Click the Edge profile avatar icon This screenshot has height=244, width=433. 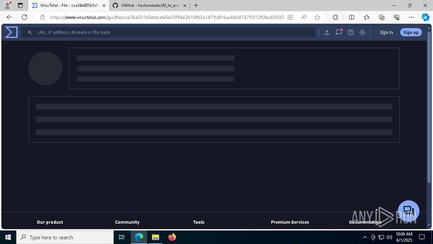pos(7,5)
